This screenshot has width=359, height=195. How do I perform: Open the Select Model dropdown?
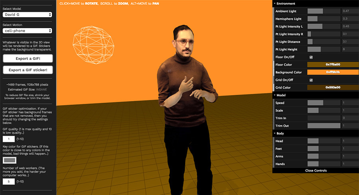coord(28,15)
